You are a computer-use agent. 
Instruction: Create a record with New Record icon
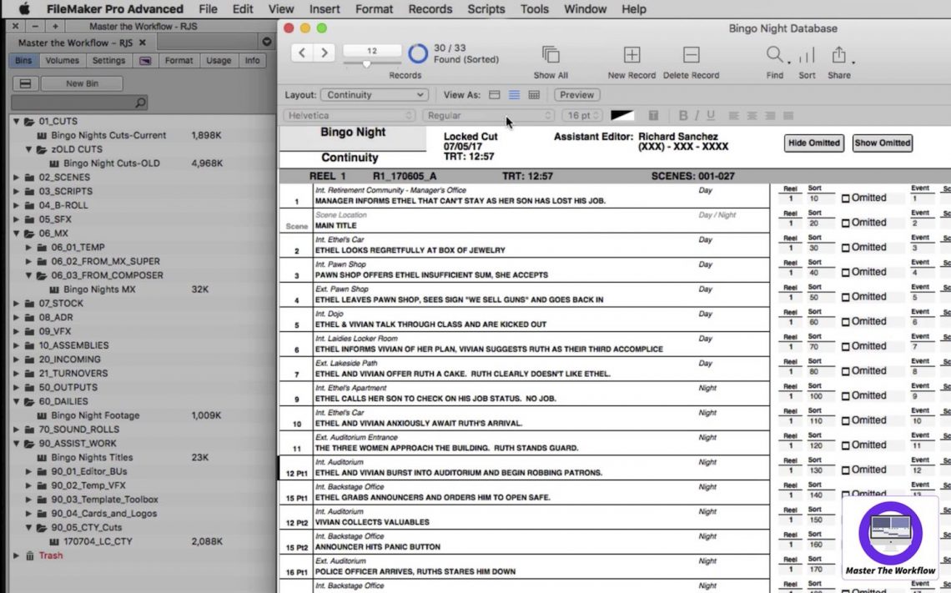click(631, 53)
